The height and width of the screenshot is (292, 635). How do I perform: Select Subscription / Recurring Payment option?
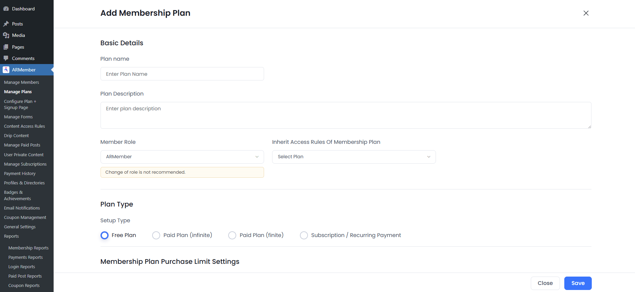(x=304, y=235)
